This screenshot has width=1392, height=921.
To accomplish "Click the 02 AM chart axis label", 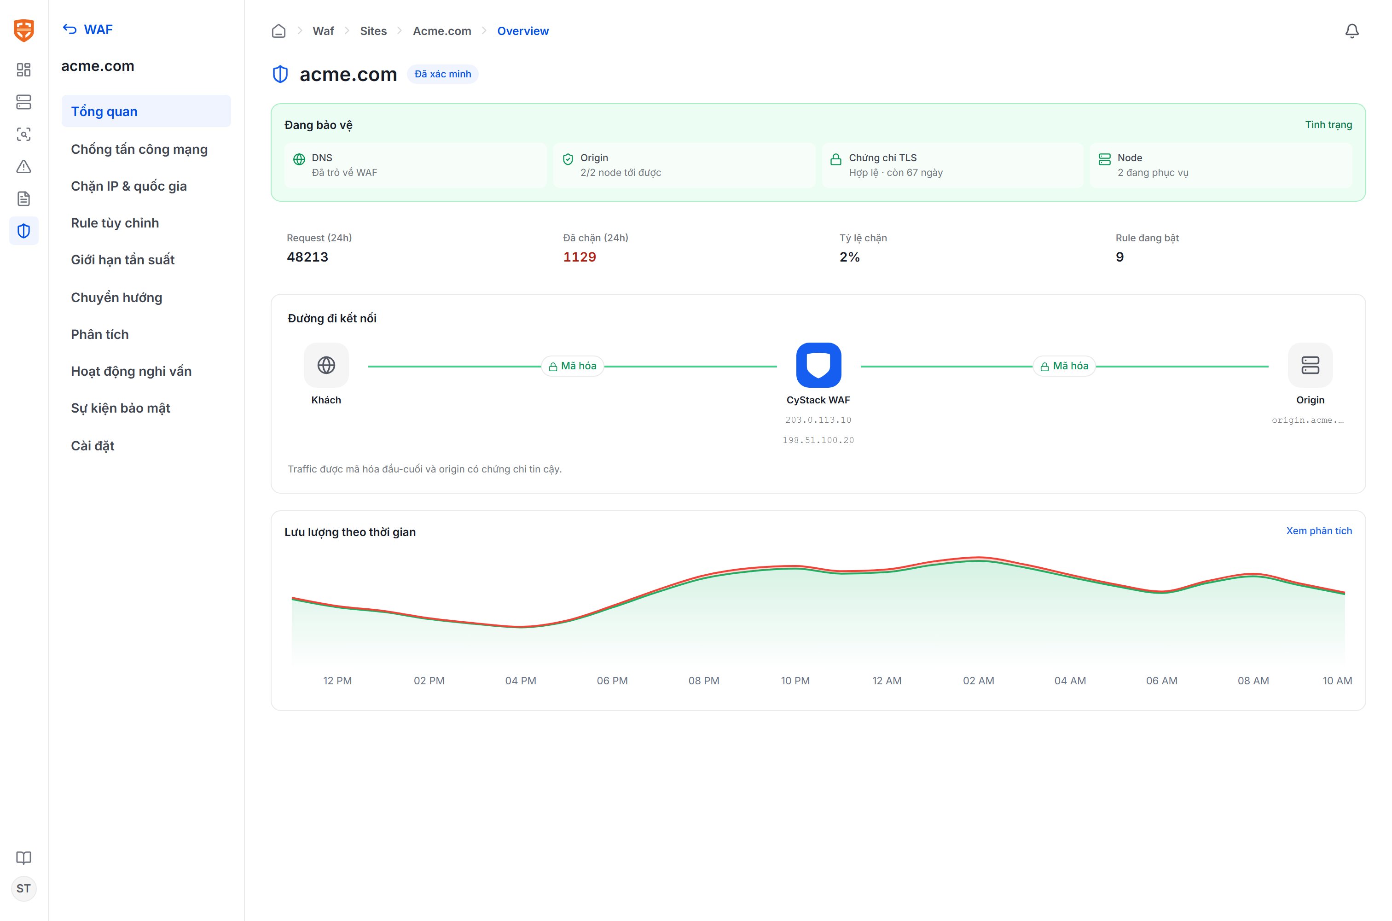I will [978, 681].
